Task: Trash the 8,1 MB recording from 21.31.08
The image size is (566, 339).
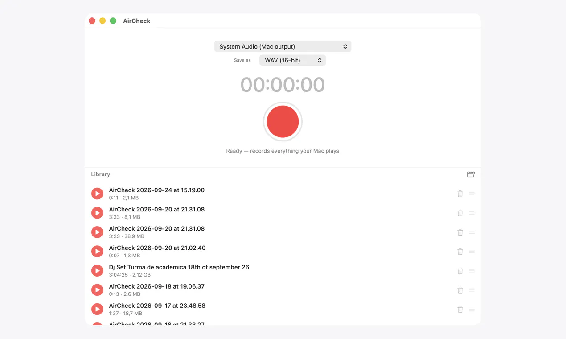Action: point(460,213)
